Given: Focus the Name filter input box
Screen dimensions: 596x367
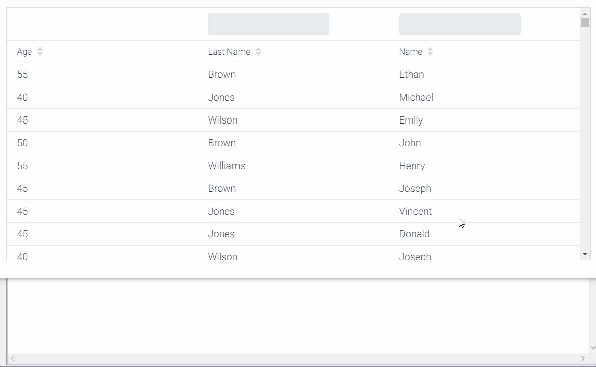Looking at the screenshot, I should [x=460, y=24].
